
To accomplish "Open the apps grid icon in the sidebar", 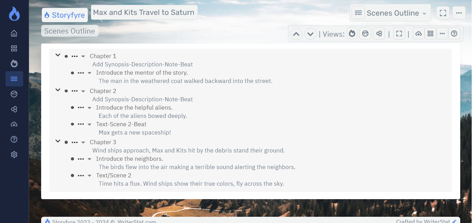I will [x=14, y=48].
